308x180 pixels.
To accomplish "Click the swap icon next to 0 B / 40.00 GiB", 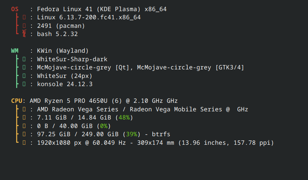I will [24, 126].
